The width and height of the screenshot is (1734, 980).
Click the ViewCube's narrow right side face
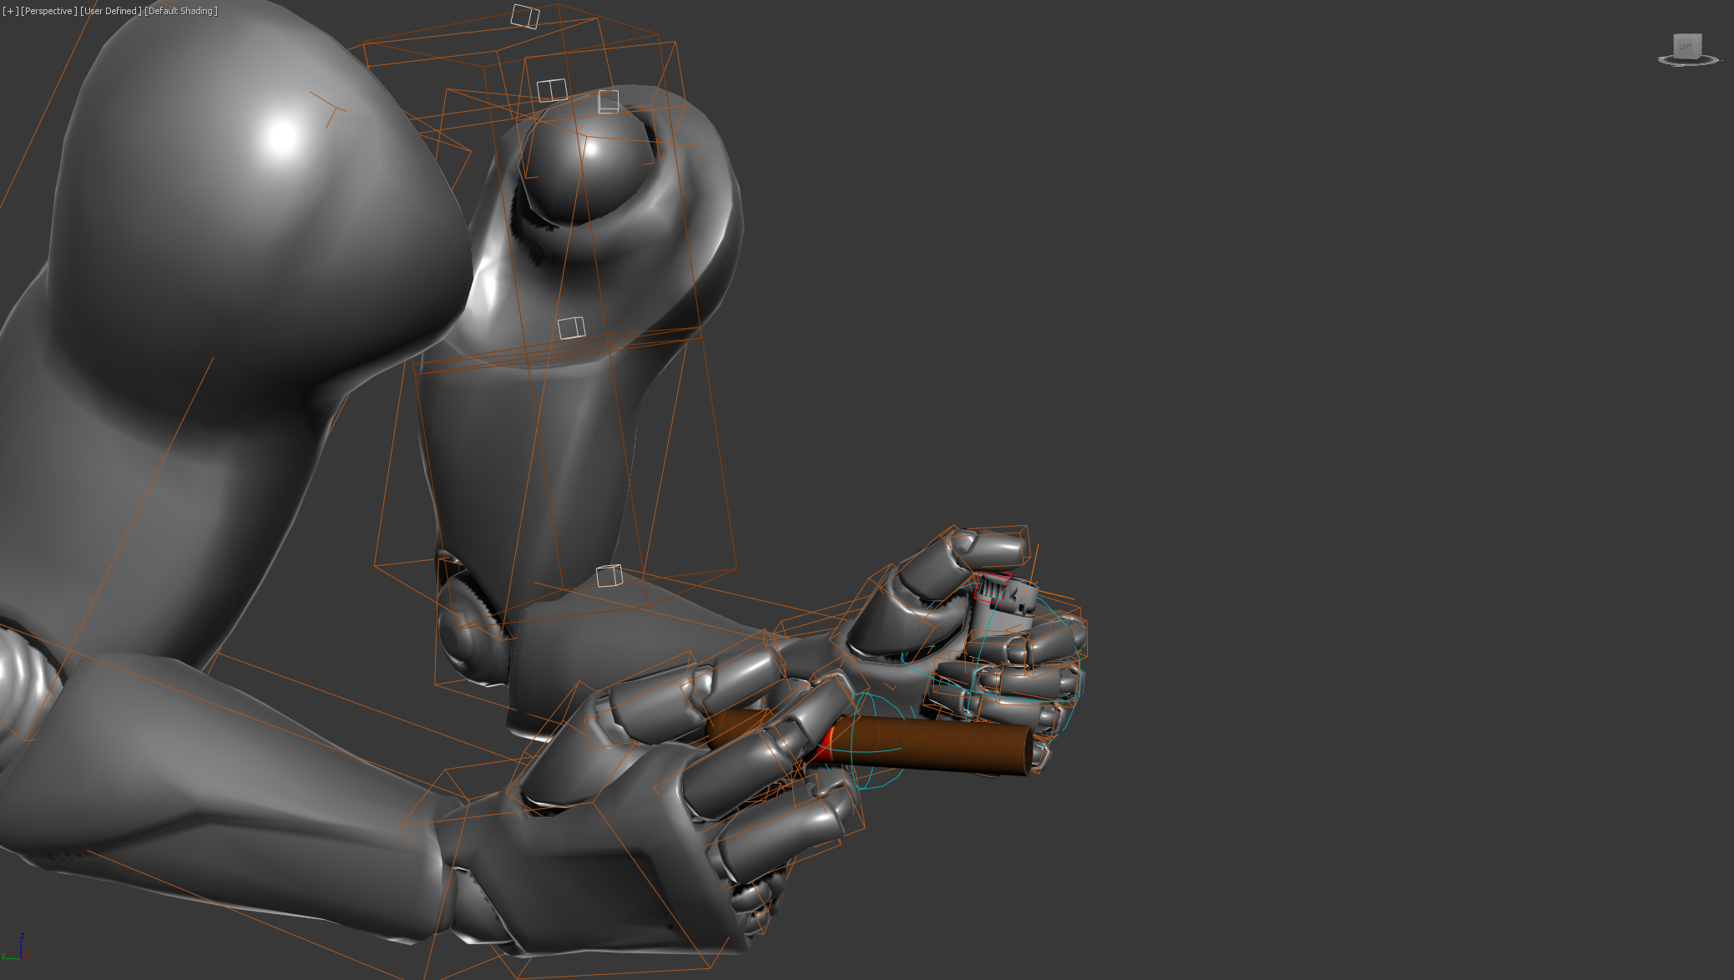pos(1698,45)
